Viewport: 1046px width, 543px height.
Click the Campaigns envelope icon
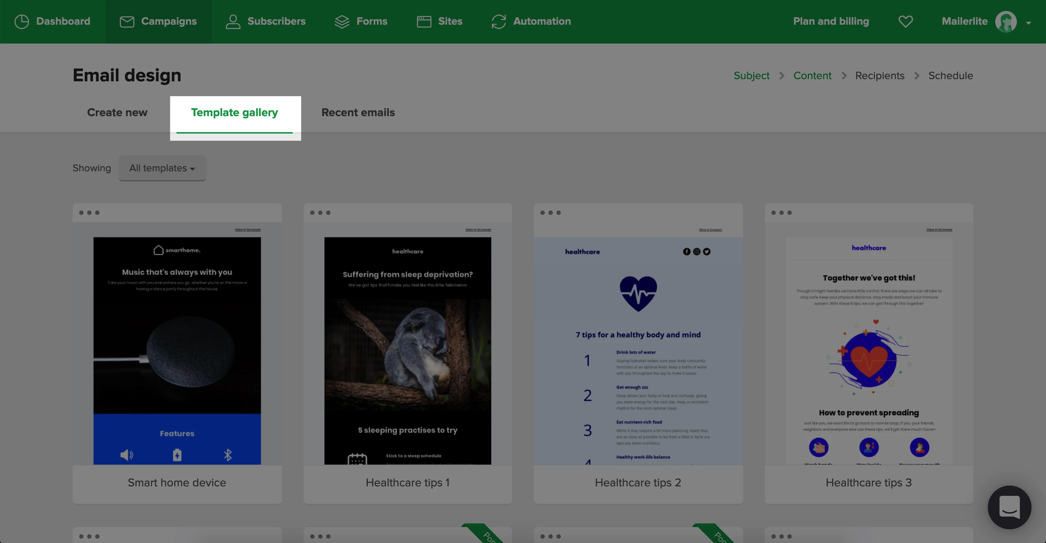(x=127, y=21)
